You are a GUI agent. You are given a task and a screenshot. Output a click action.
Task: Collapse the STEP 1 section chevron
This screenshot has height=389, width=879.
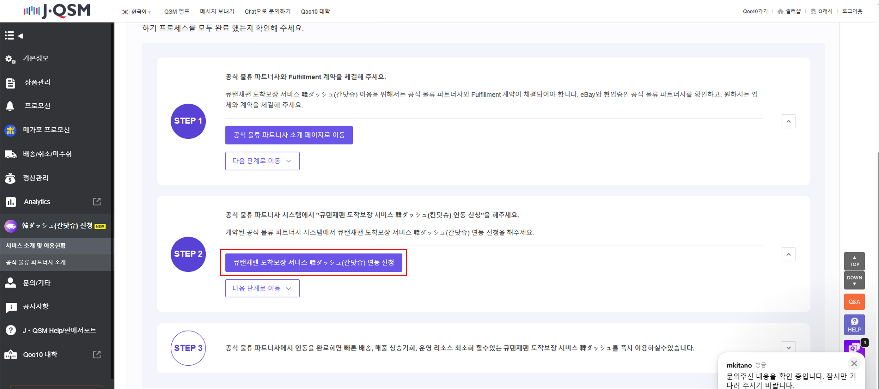coord(788,121)
